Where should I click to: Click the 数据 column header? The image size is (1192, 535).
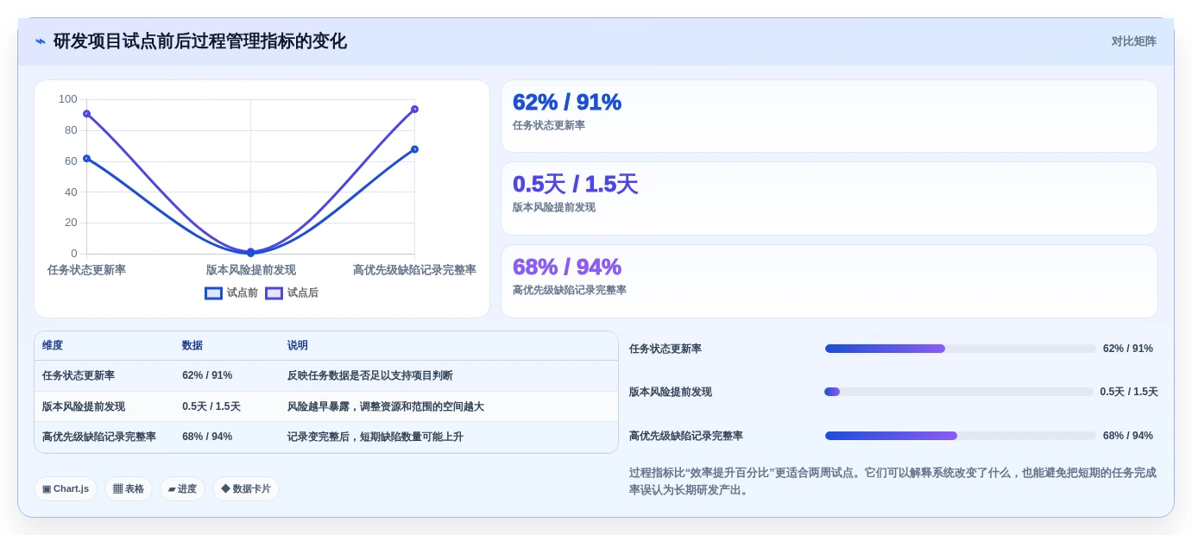[x=192, y=345]
